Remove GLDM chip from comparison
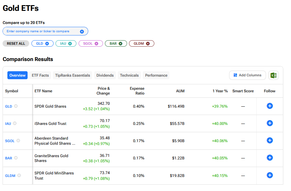Screen dimensions: 291x191 pos(148,43)
